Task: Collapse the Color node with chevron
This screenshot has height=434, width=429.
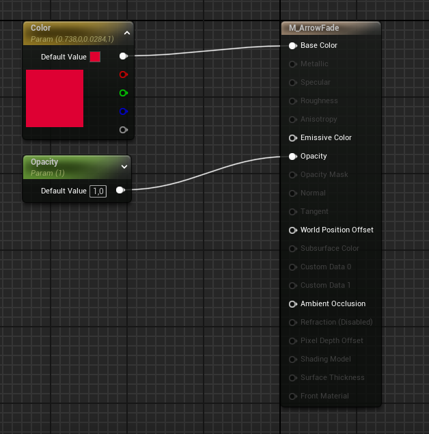Action: (x=126, y=32)
